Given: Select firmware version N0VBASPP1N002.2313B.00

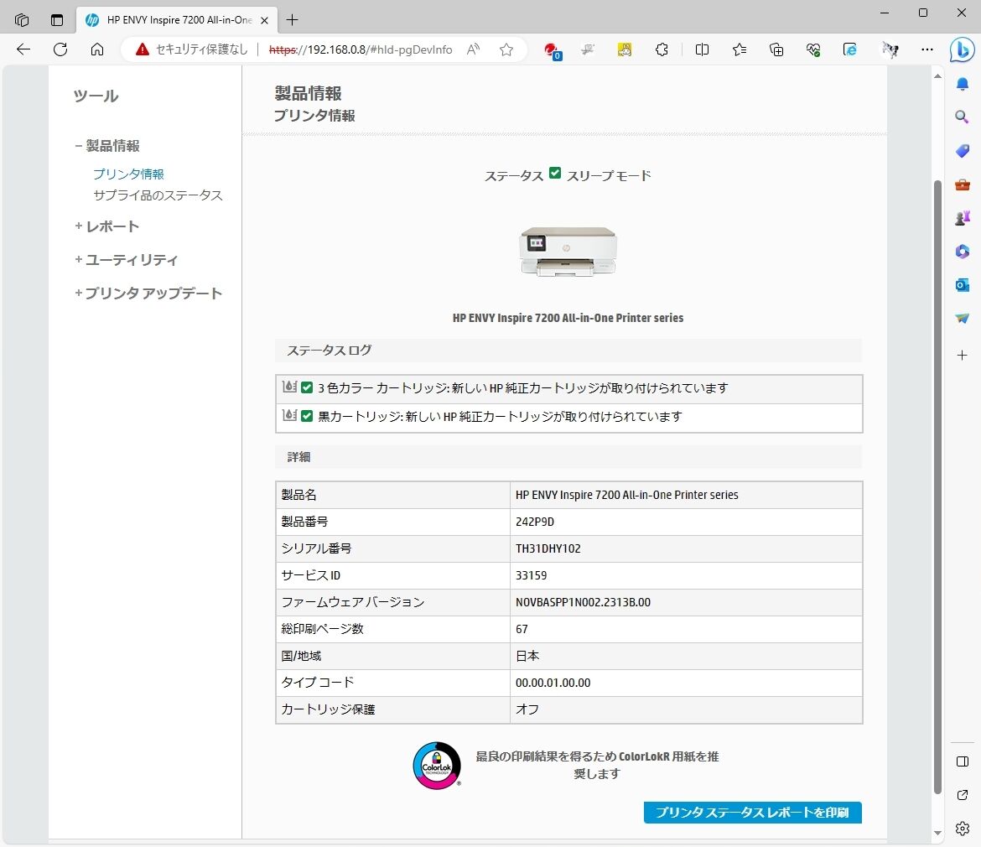Looking at the screenshot, I should click(x=583, y=602).
